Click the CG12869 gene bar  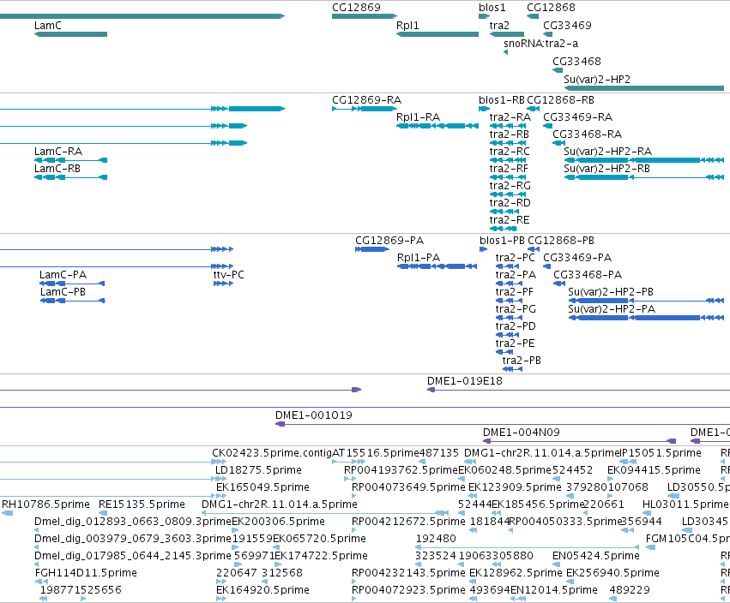[365, 16]
